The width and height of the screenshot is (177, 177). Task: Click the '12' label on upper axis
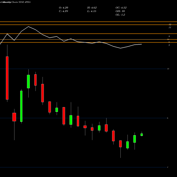[x=170, y=24]
